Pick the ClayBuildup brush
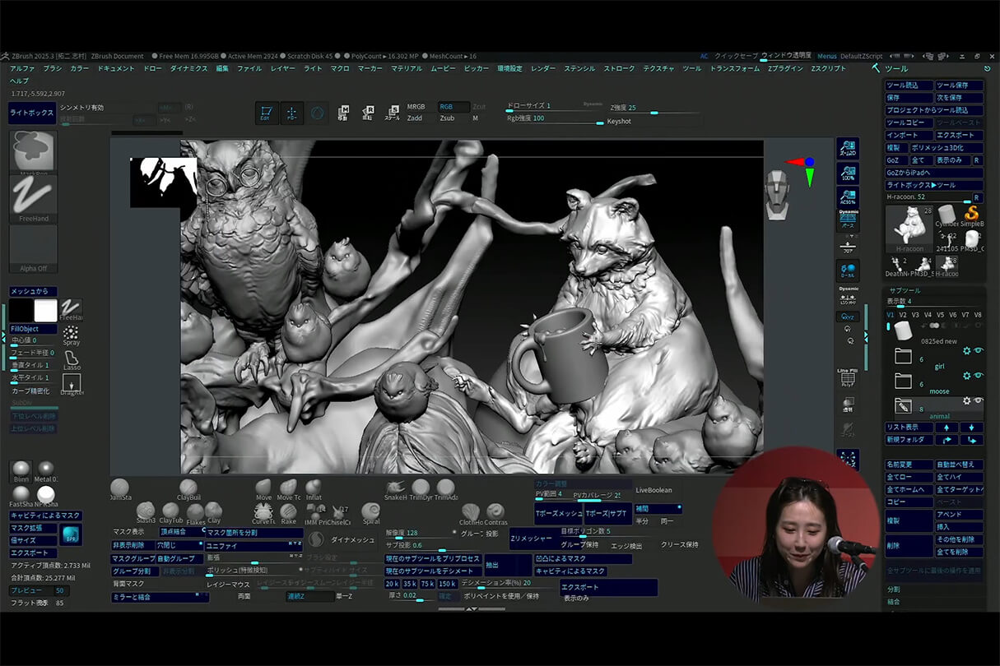Viewport: 1000px width, 666px height. click(x=188, y=488)
